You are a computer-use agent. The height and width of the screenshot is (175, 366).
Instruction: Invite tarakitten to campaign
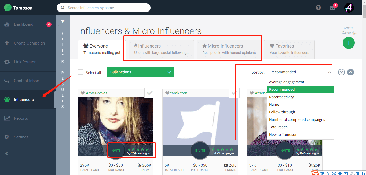tap(200, 151)
